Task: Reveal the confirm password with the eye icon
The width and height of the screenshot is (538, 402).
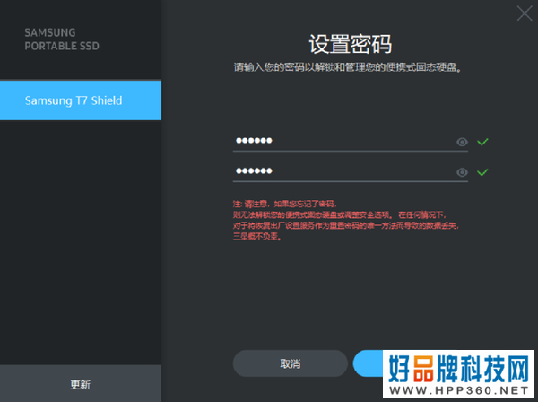Action: 462,172
